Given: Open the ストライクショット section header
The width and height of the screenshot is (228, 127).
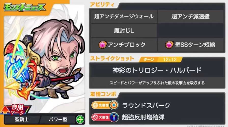Looking at the screenshot, I should pyautogui.click(x=112, y=59).
